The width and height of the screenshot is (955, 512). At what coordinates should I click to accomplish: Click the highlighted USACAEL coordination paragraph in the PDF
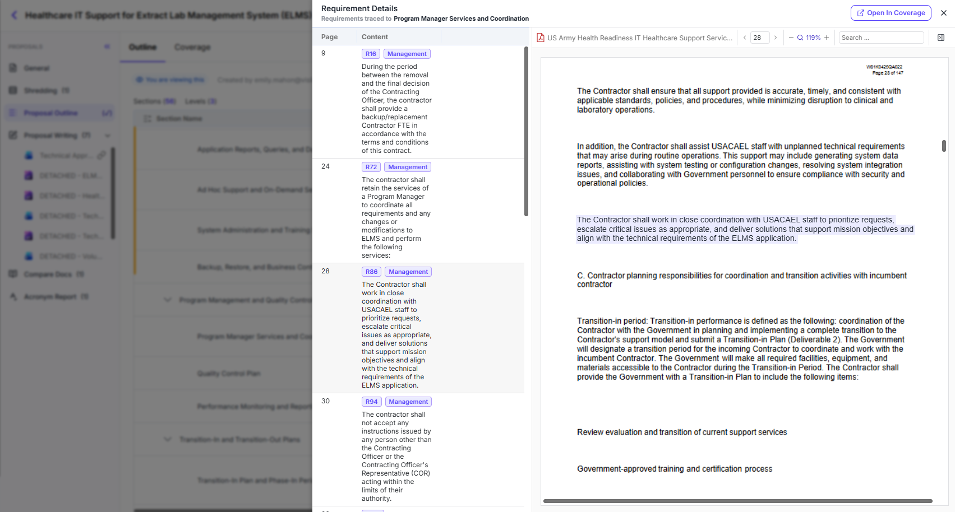745,229
